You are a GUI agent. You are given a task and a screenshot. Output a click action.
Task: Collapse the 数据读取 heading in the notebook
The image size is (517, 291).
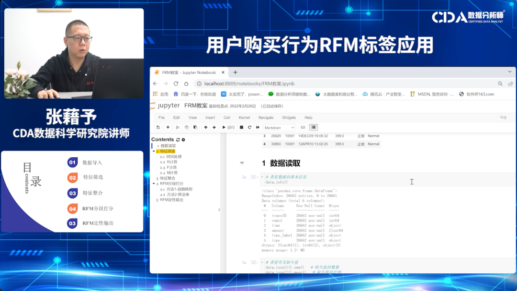[x=242, y=163]
